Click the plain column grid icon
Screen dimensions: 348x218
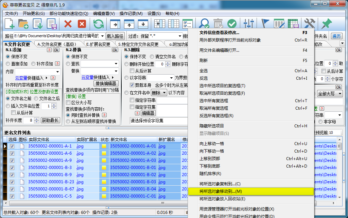[174, 24]
